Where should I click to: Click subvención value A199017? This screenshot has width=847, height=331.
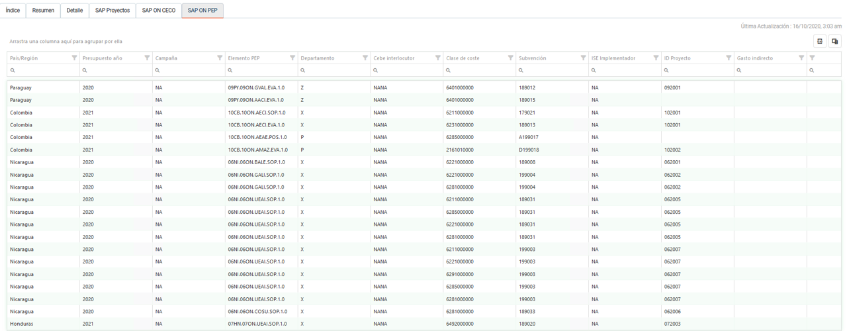pos(553,137)
